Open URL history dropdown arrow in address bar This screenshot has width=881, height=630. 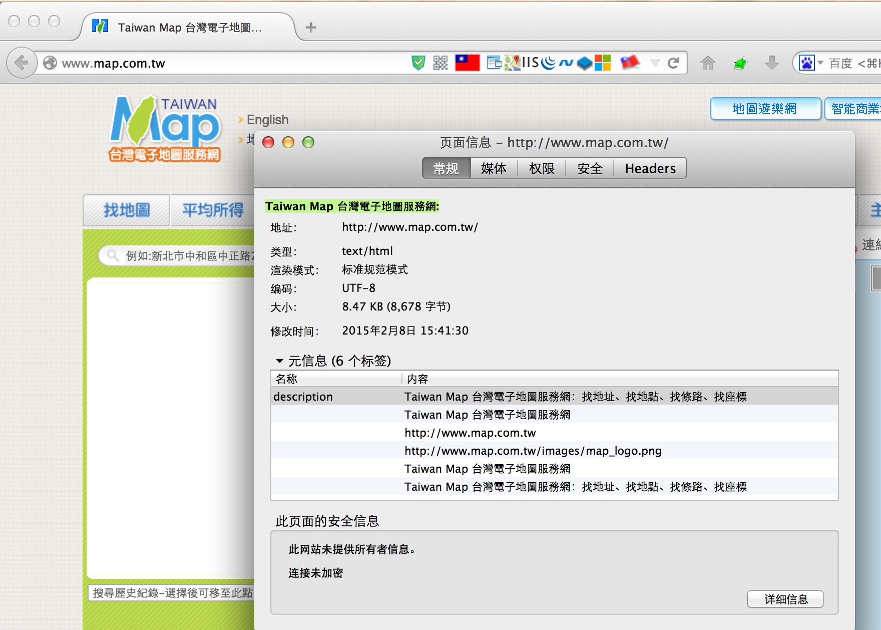coord(655,63)
